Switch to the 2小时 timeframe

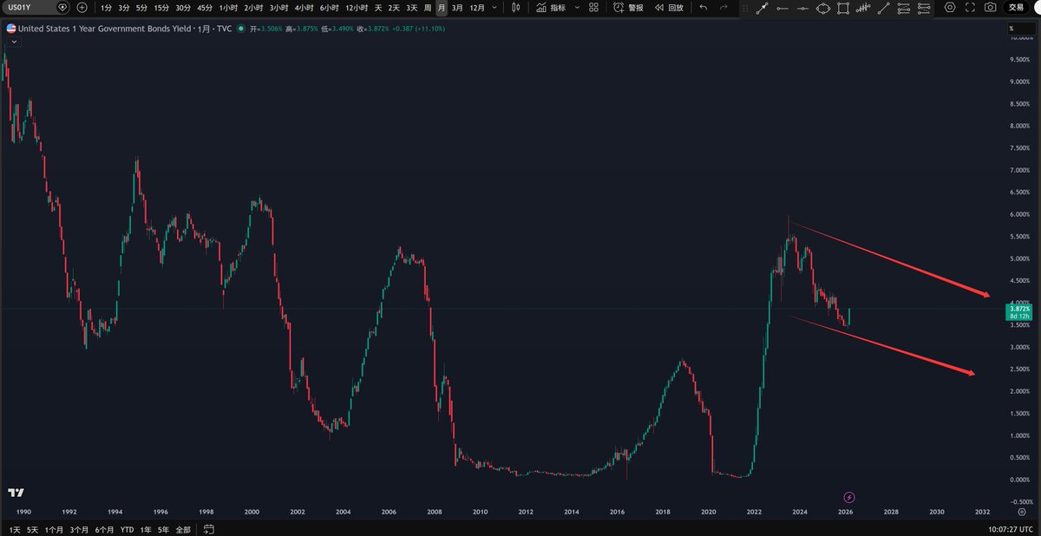coord(253,7)
